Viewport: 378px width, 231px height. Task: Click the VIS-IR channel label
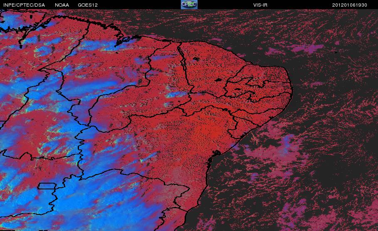[x=260, y=5]
